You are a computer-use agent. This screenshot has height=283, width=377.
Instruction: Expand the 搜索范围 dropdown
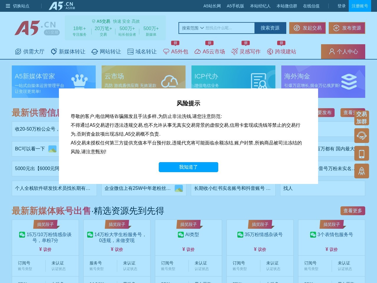click(193, 28)
